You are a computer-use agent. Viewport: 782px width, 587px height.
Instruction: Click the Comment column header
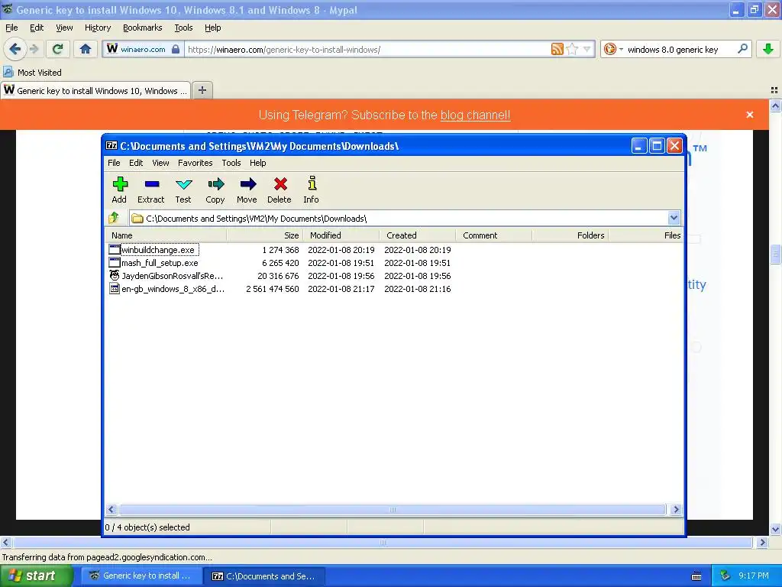(493, 235)
